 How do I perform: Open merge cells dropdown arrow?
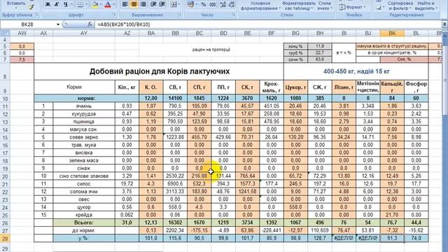[x=179, y=4]
